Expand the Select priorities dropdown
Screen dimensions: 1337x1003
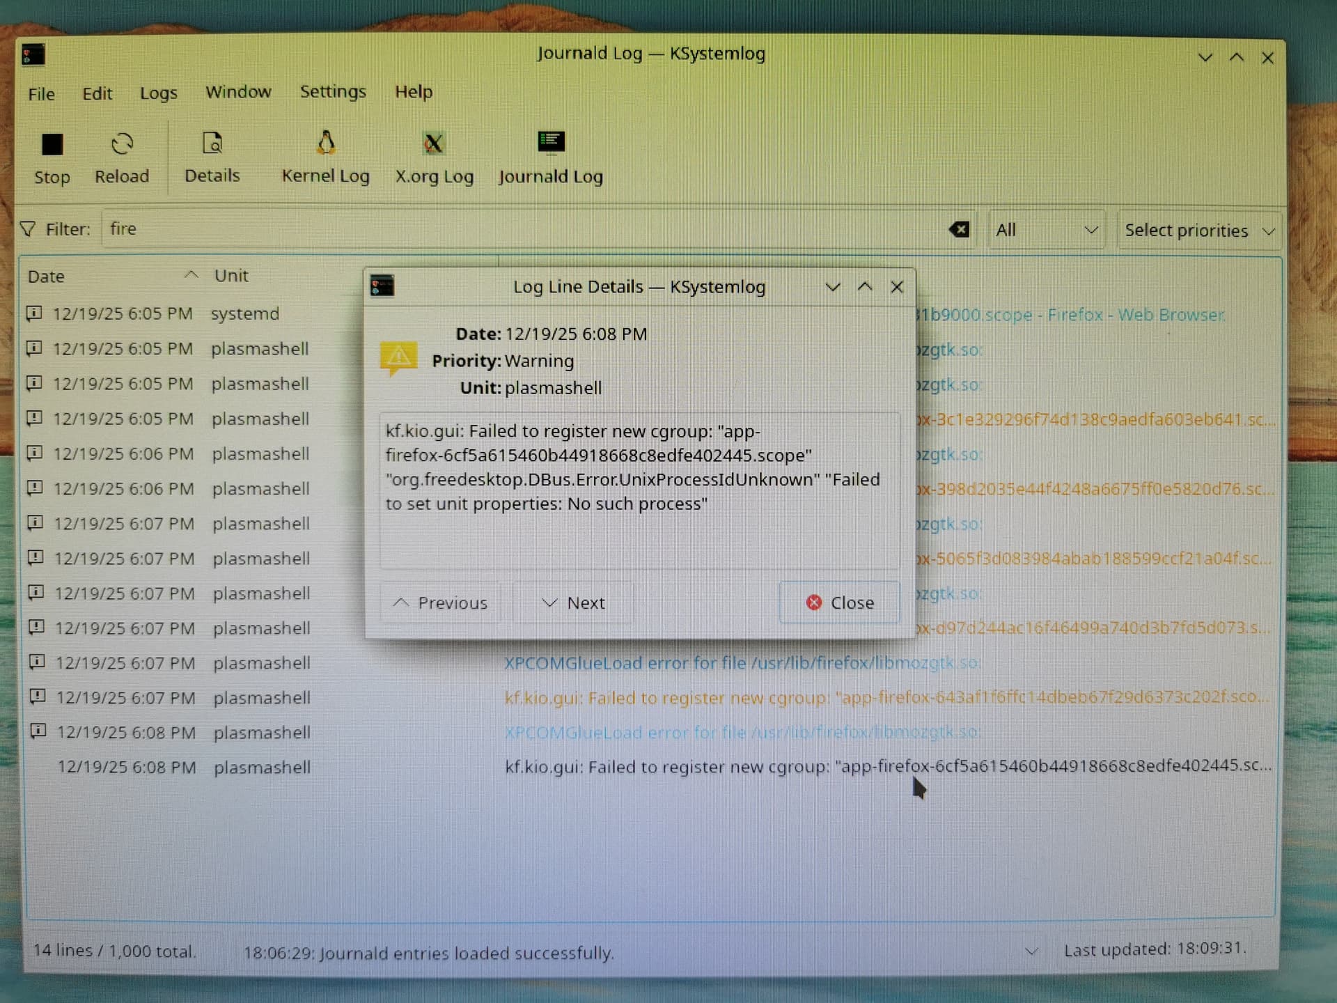tap(1198, 231)
